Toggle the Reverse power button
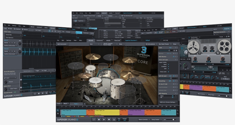This screenshot has height=125, width=235. coord(174,54)
